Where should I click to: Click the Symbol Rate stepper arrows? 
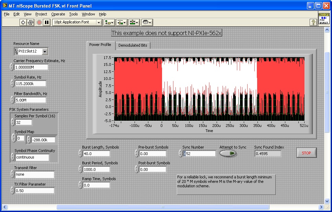[12, 84]
